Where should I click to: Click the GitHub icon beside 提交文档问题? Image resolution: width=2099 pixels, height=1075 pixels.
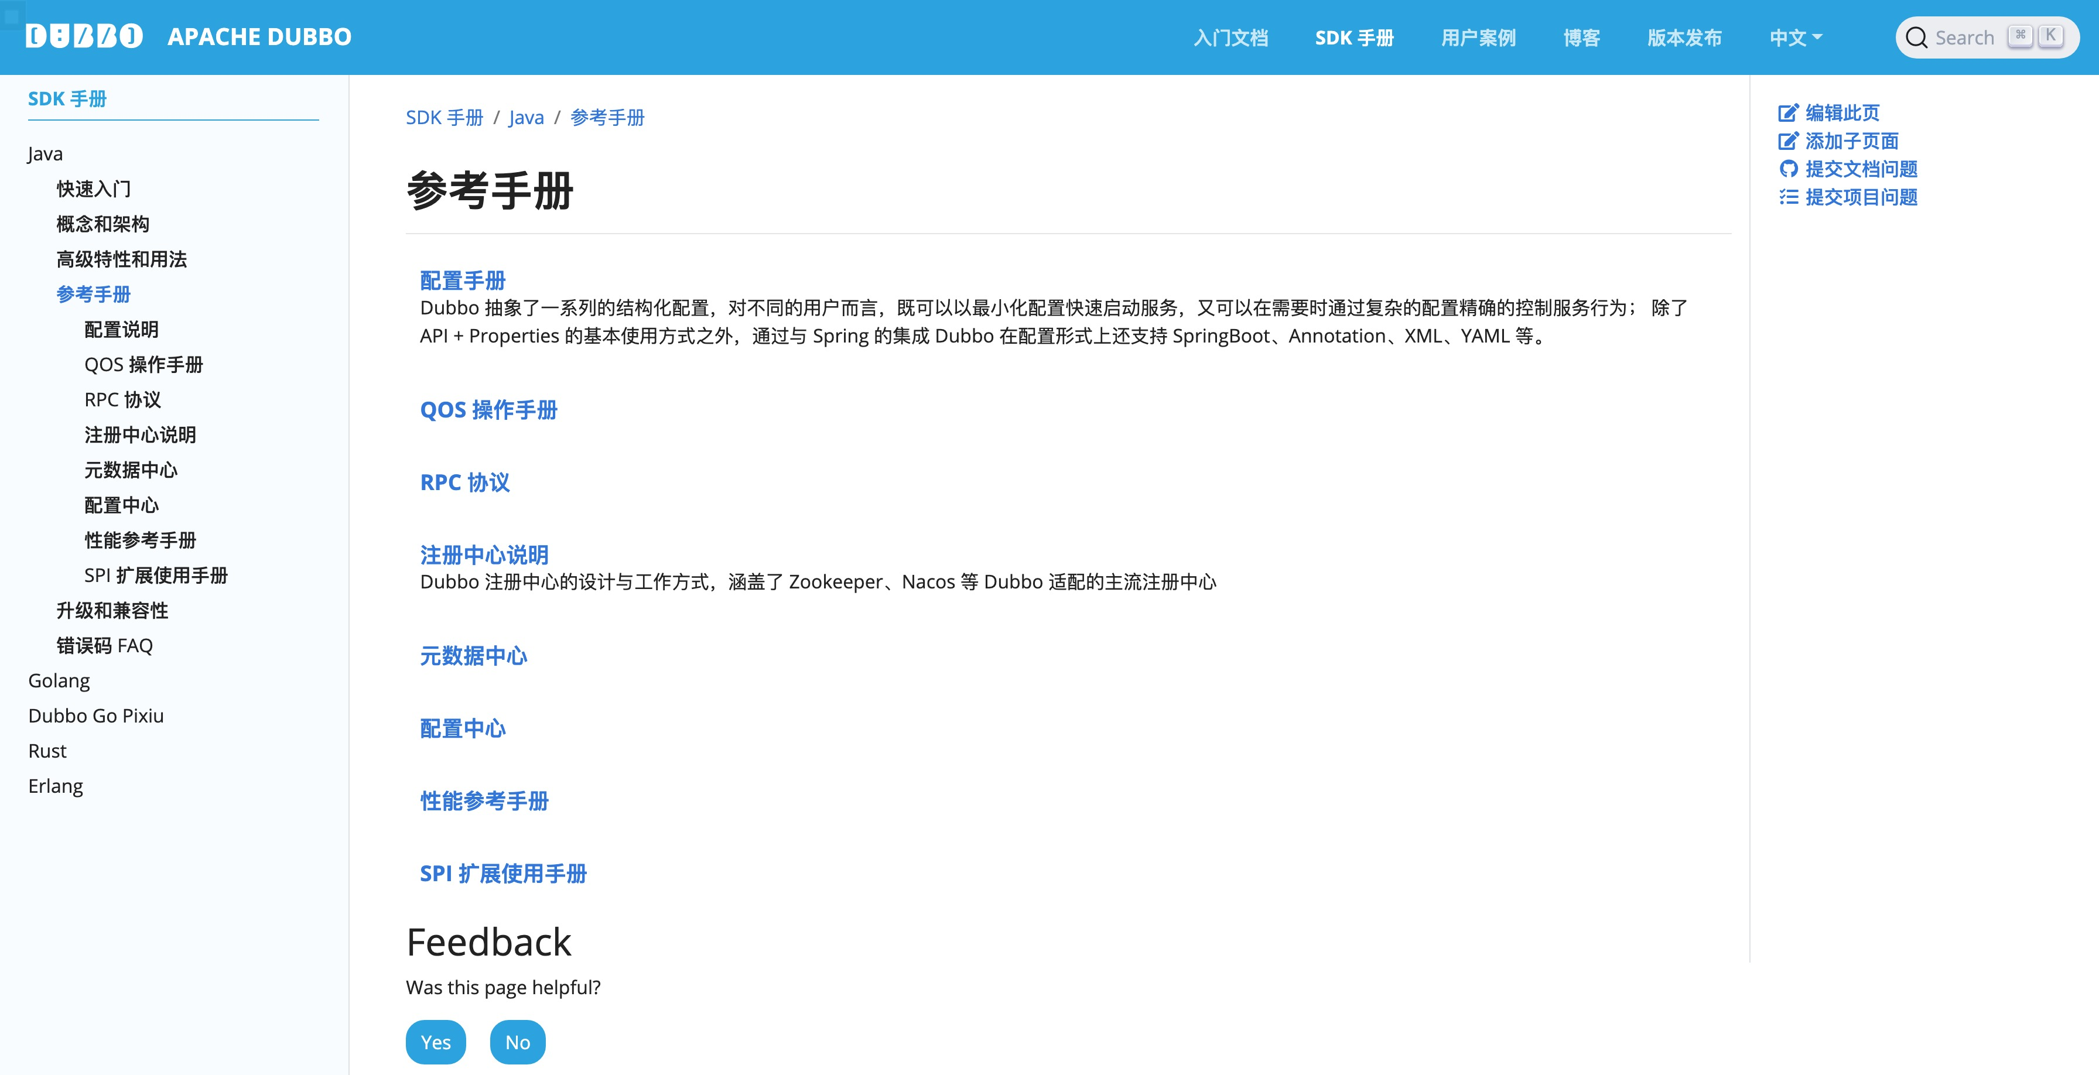point(1788,169)
